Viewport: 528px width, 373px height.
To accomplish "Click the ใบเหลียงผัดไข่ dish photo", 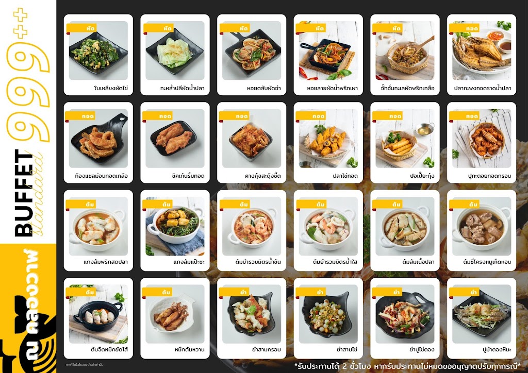I will point(98,50).
